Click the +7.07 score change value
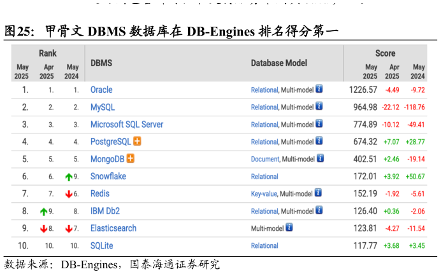The width and height of the screenshot is (441, 274). (x=391, y=142)
